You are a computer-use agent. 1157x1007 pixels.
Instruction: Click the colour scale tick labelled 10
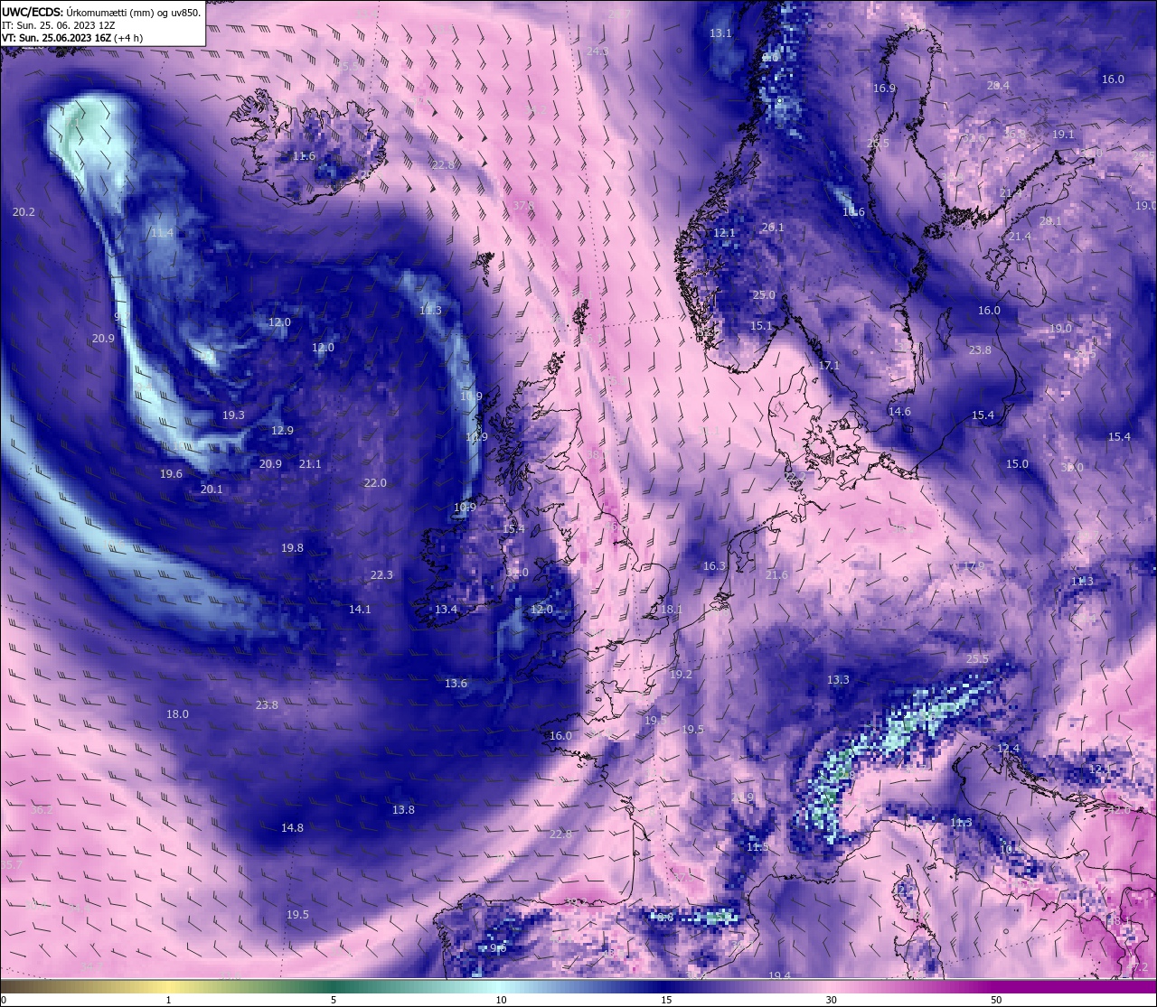point(501,1000)
